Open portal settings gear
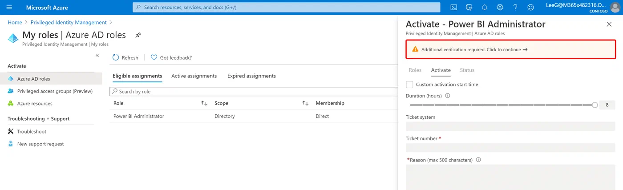 [500, 7]
